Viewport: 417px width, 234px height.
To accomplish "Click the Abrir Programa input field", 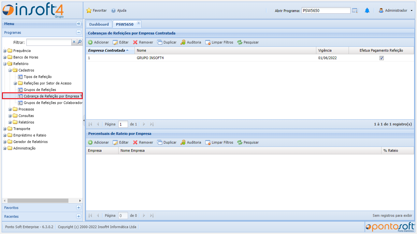I will pos(326,10).
